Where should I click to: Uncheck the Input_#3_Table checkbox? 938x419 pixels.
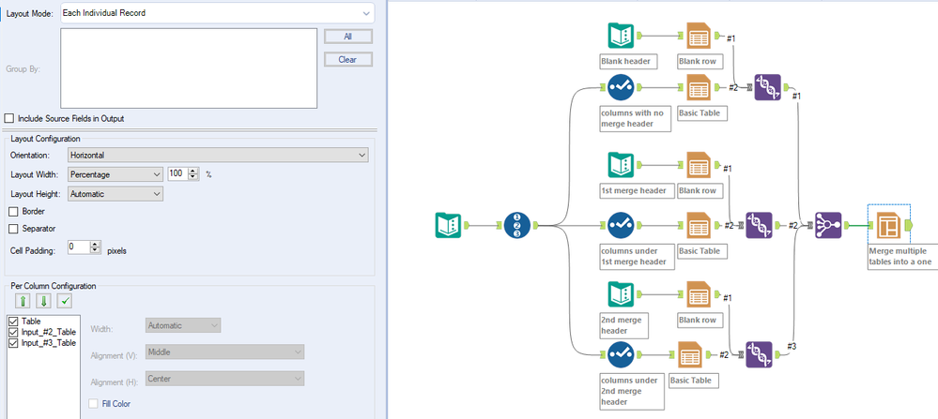pos(14,342)
